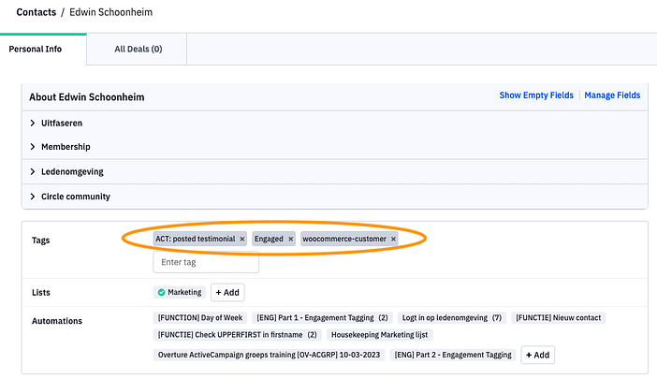Remove the 'ACT: posted testimonial' tag
Viewport: 657px width, 379px height.
pos(241,240)
